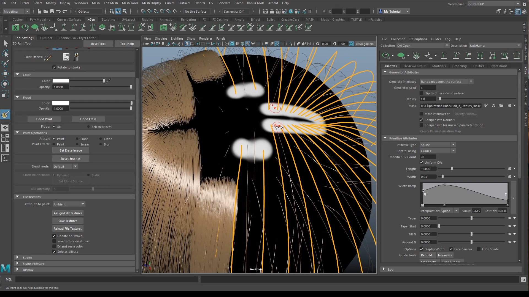The width and height of the screenshot is (529, 297).
Task: Select the Artisan Erase radio button
Action: coord(77,139)
